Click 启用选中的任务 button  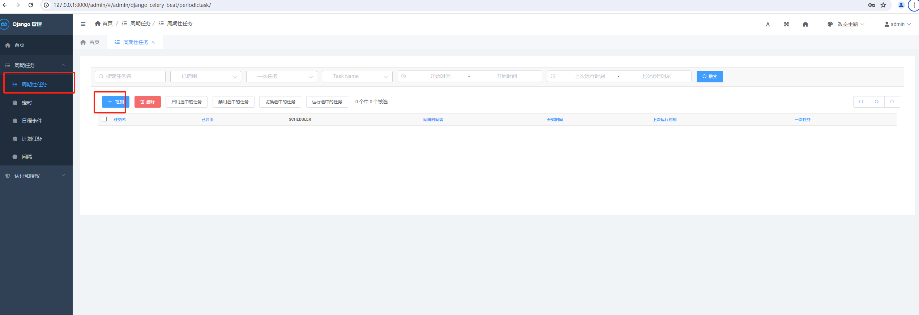coord(187,102)
